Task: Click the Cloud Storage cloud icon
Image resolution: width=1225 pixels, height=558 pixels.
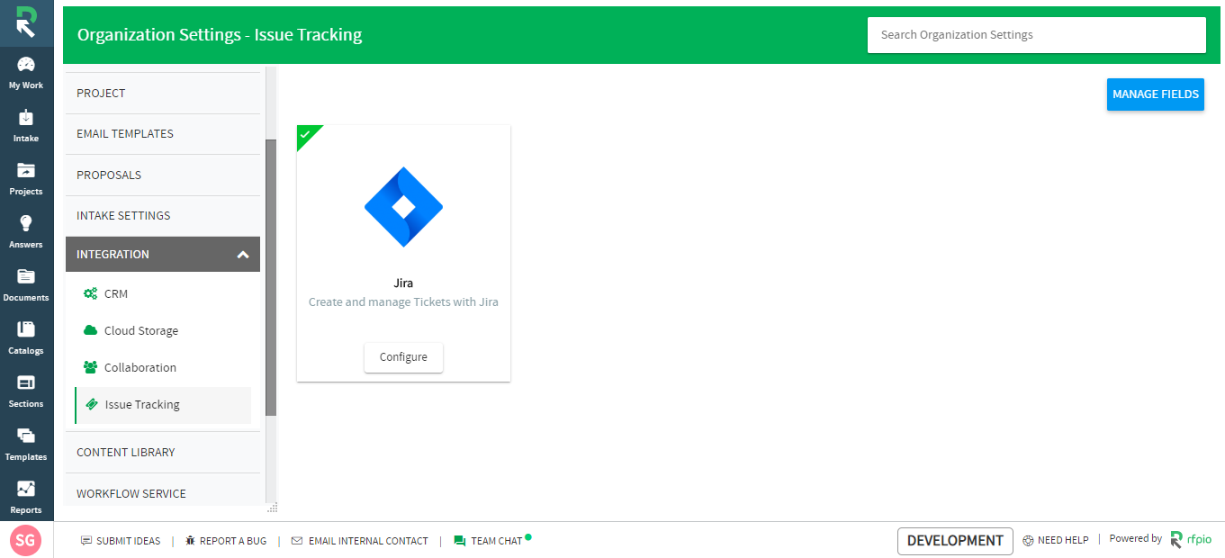Action: point(90,330)
